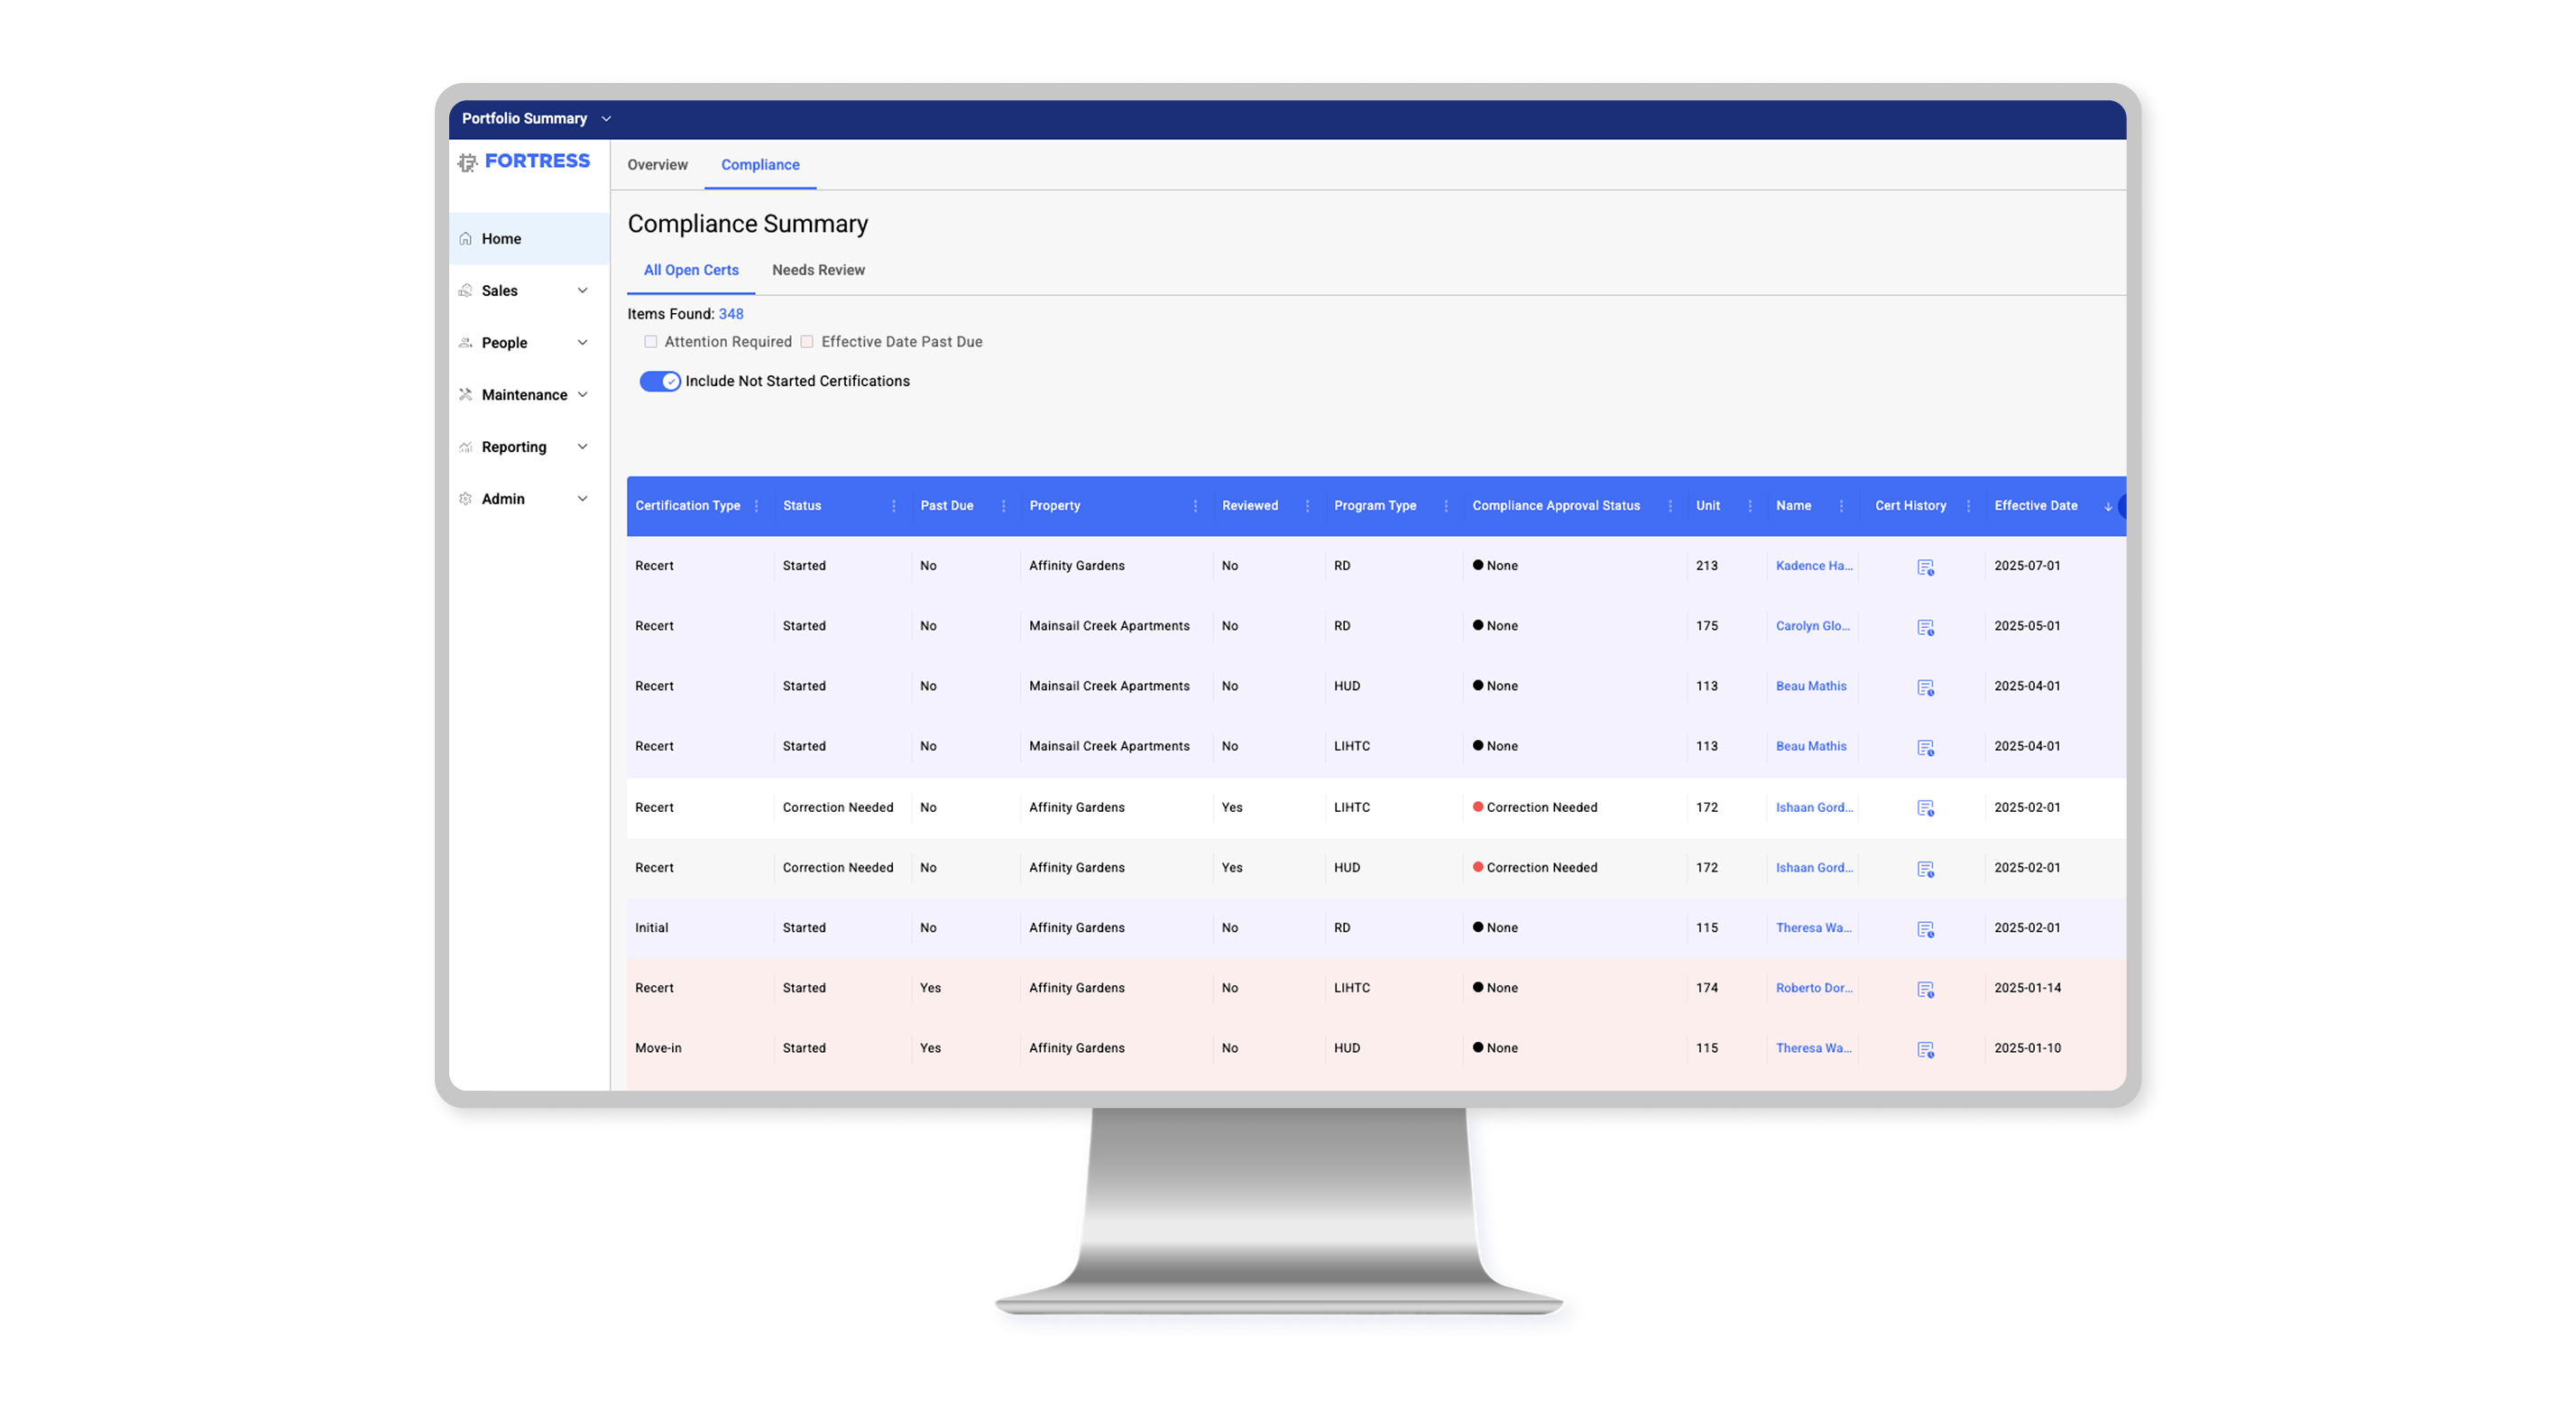Screen dimensions: 2576x1420
Task: Switch to Needs Review tab
Action: (818, 270)
